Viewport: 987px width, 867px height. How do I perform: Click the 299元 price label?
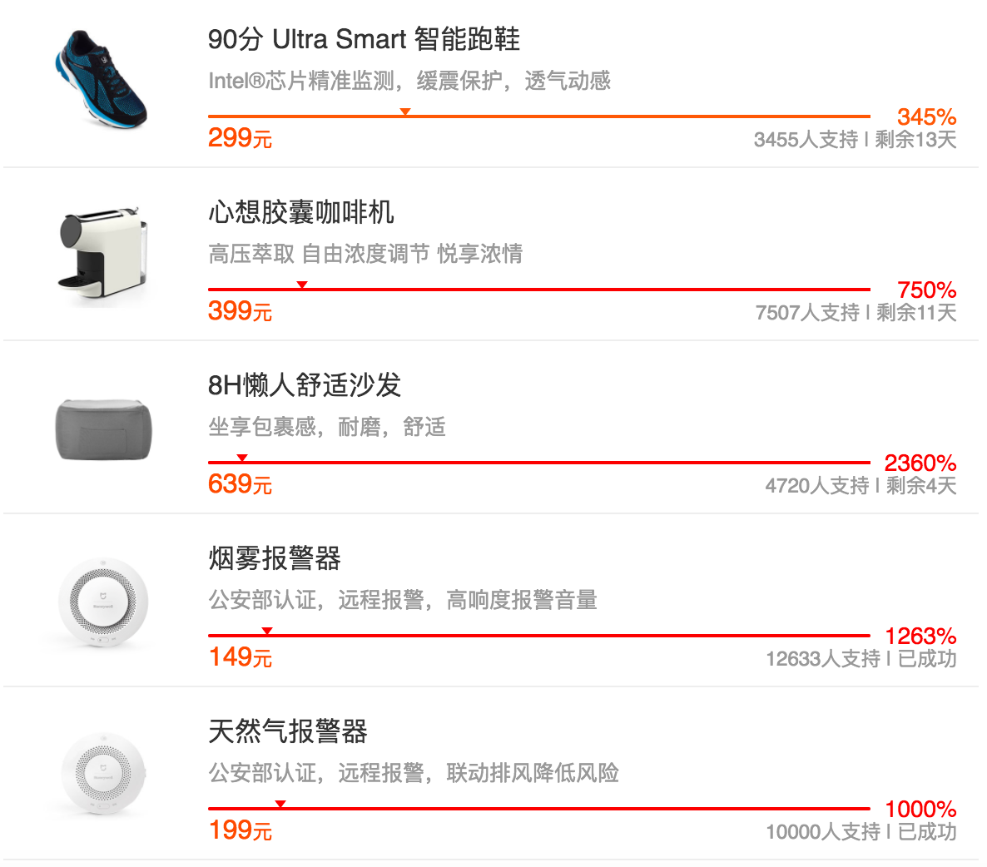click(240, 138)
